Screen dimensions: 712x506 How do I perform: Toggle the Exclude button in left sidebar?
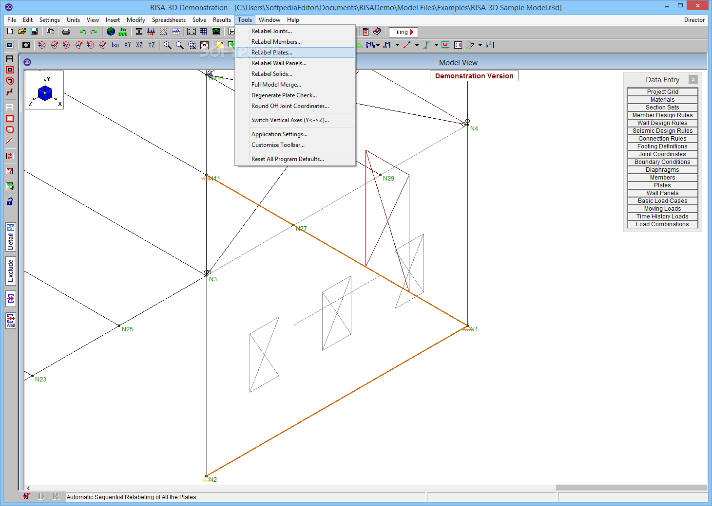pos(11,271)
